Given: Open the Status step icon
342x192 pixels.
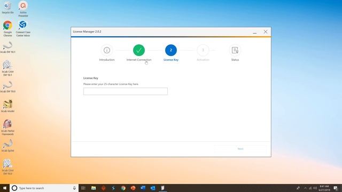Looking at the screenshot, I should tap(235, 50).
